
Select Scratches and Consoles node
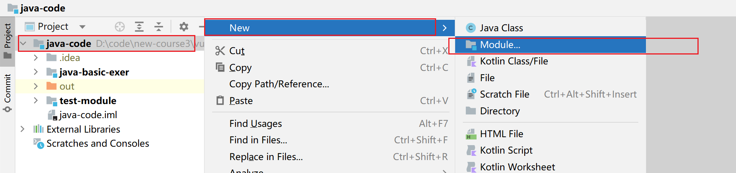pyautogui.click(x=97, y=144)
